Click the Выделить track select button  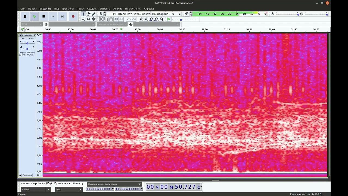point(27,175)
